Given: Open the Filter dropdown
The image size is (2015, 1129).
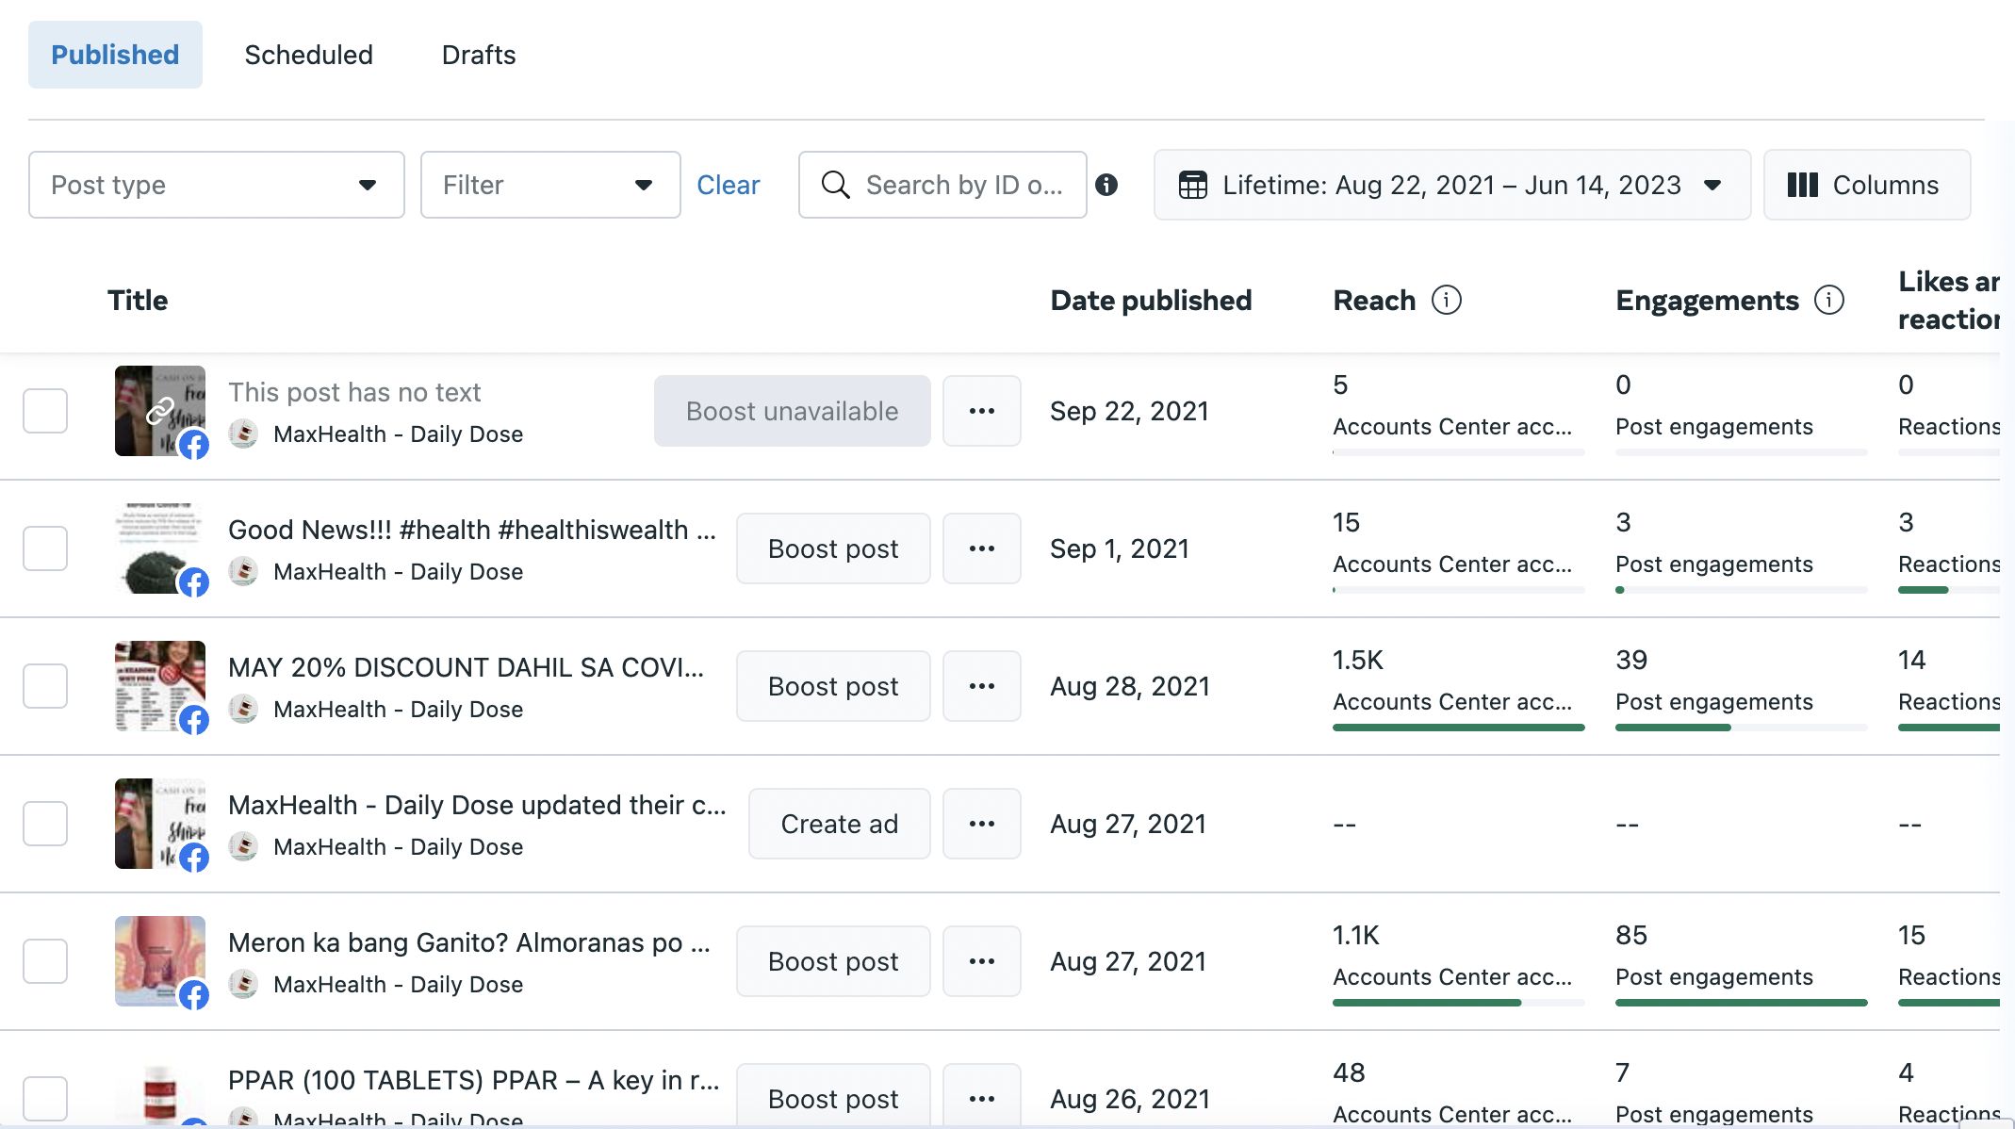Looking at the screenshot, I should tap(550, 185).
